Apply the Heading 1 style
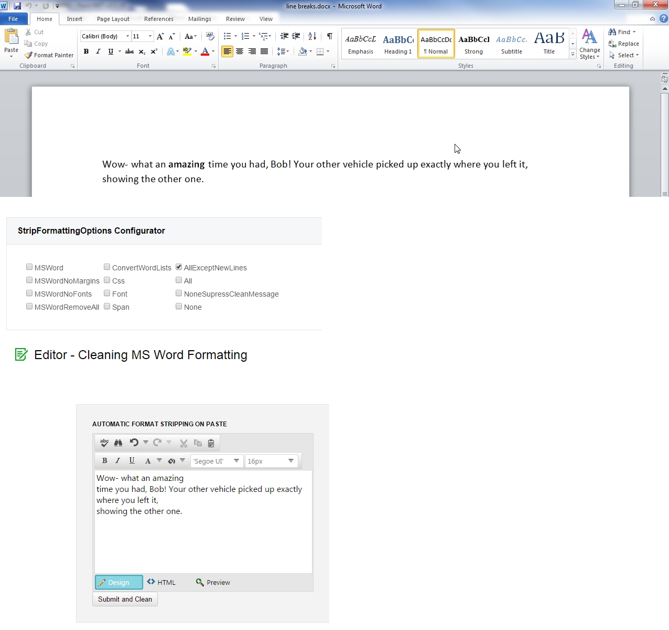669x630 pixels. pos(398,44)
